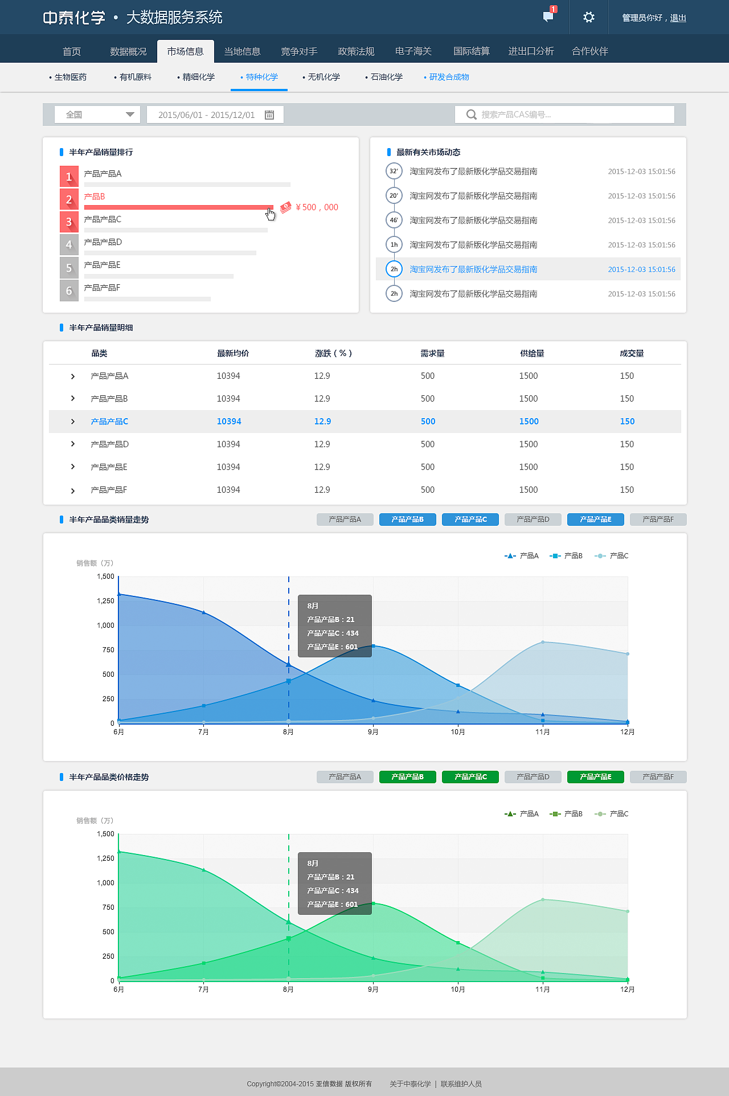Image resolution: width=729 pixels, height=1096 pixels.
Task: Open the 全国 region dropdown
Action: [97, 114]
